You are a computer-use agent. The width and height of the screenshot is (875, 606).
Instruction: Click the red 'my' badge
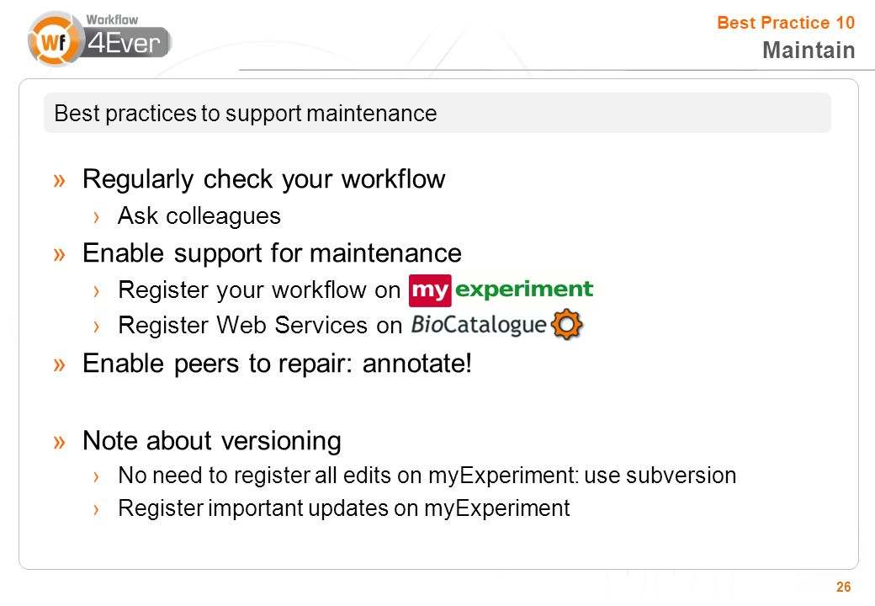(430, 290)
